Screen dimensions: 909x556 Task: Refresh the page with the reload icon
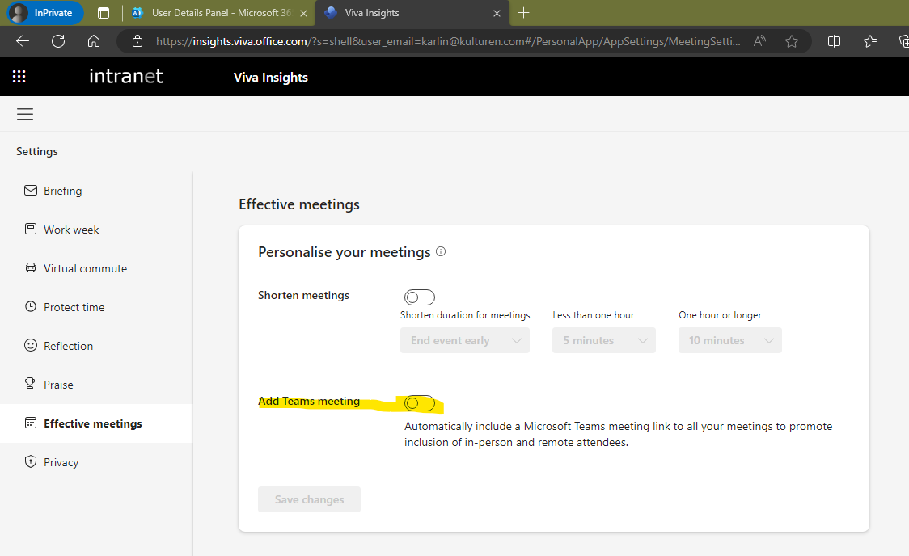click(58, 41)
